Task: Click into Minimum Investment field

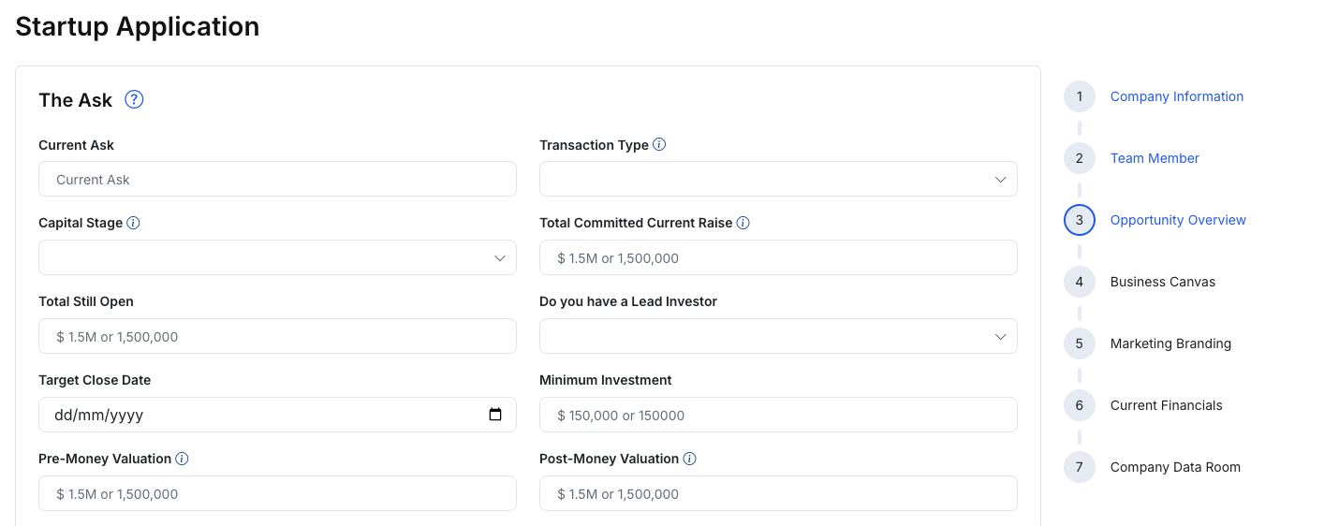Action: coord(778,415)
